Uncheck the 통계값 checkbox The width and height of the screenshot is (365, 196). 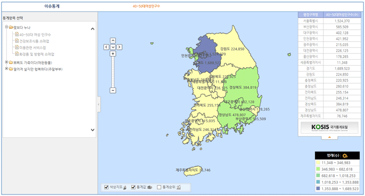pyautogui.click(x=133, y=187)
